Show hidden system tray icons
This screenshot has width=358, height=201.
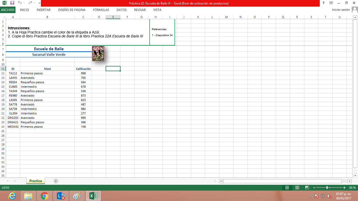click(310, 196)
